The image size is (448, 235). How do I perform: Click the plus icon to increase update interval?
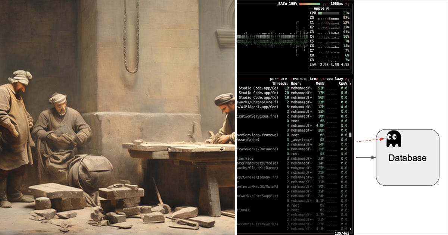click(346, 4)
